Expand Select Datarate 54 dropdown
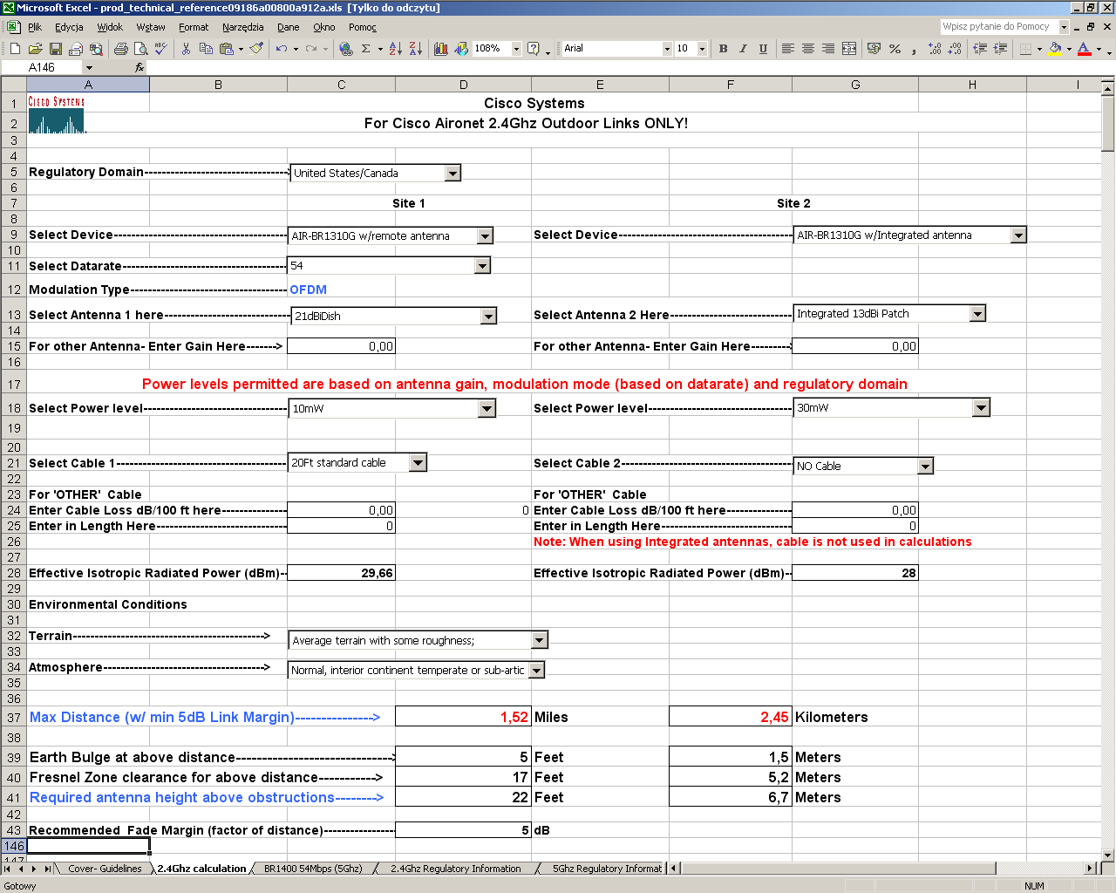The width and height of the screenshot is (1116, 893). (x=482, y=265)
